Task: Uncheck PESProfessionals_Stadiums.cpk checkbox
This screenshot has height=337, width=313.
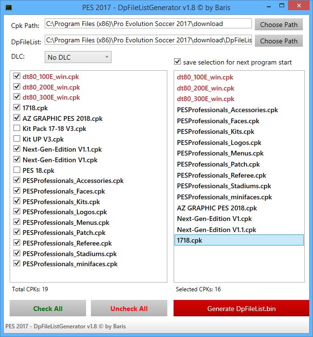Action: click(x=17, y=253)
